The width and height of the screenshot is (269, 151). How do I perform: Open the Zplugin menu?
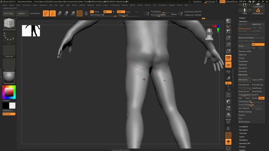[x=172, y=5]
